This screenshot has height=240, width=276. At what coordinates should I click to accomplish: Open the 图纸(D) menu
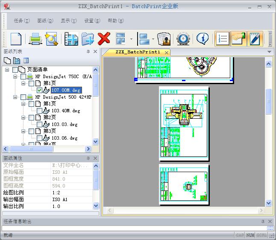(45, 21)
